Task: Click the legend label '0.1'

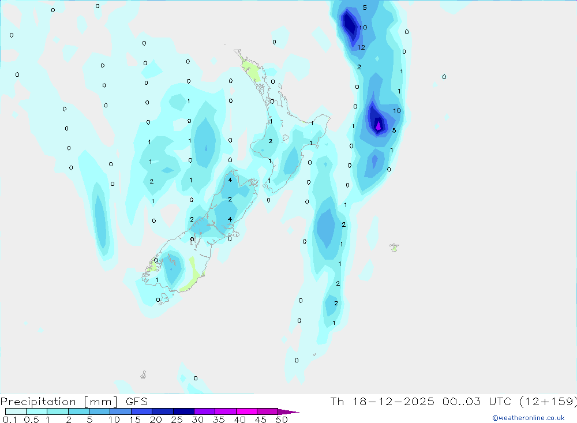Action: click(10, 420)
